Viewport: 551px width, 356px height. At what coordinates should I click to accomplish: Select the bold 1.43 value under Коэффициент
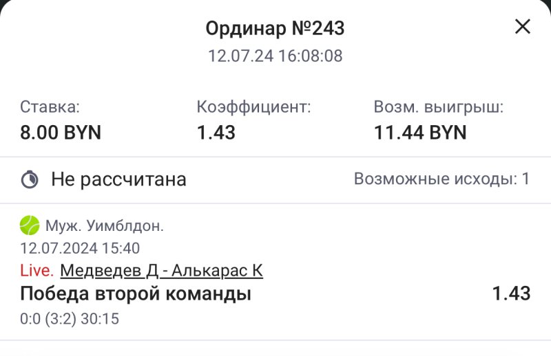(216, 132)
